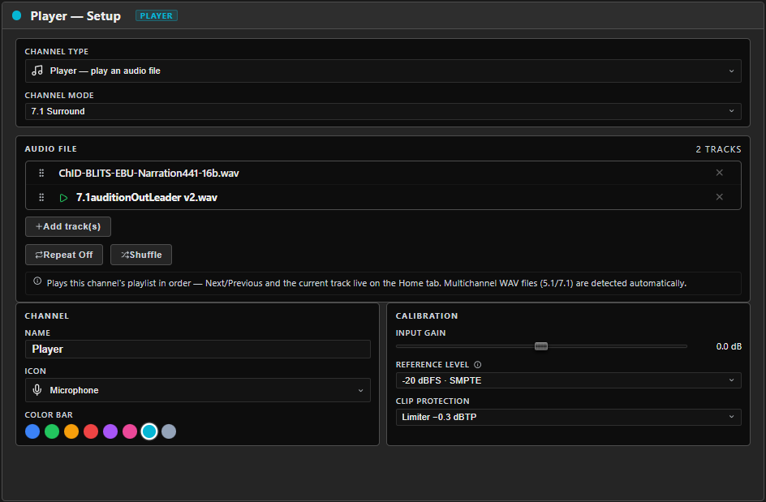766x502 pixels.
Task: Remove 7.1auditionOutLeader v2.wav from the playlist
Action: tap(719, 197)
